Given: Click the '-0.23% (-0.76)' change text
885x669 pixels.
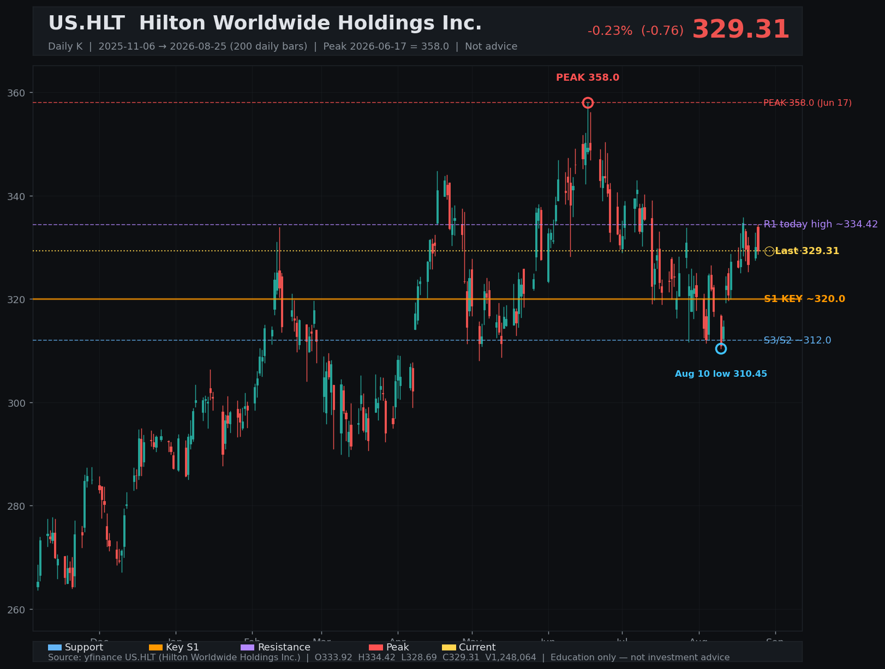Looking at the screenshot, I should pos(636,31).
